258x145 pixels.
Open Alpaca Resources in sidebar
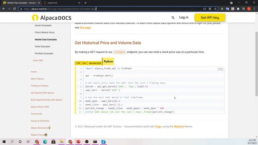click(40, 128)
